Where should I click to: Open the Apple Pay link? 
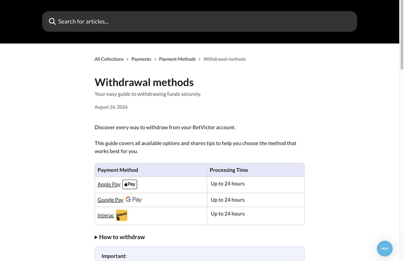coord(109,184)
